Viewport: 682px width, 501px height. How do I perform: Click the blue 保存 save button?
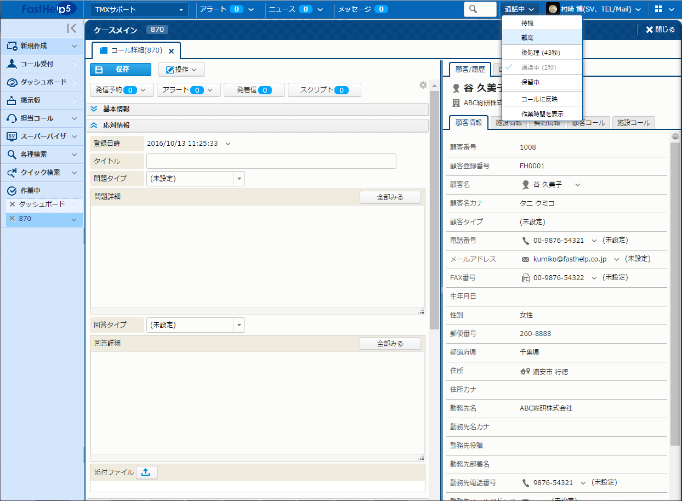point(121,70)
